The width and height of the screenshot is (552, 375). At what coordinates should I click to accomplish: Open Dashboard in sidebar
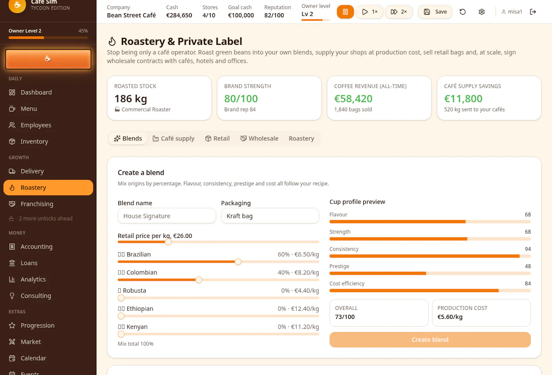tap(48, 92)
